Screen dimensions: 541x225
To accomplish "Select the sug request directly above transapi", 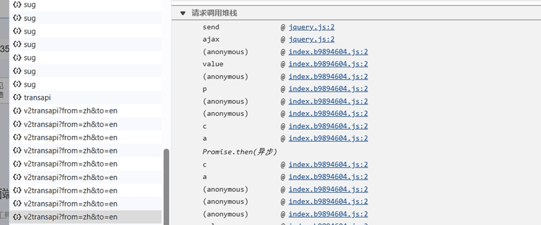I will point(86,84).
